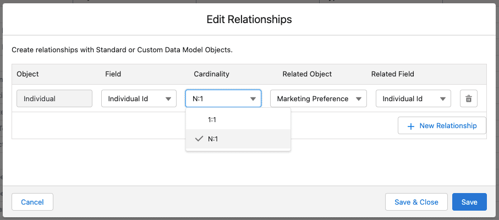
Task: Click the checkmark icon next to N:1
Action: (199, 139)
